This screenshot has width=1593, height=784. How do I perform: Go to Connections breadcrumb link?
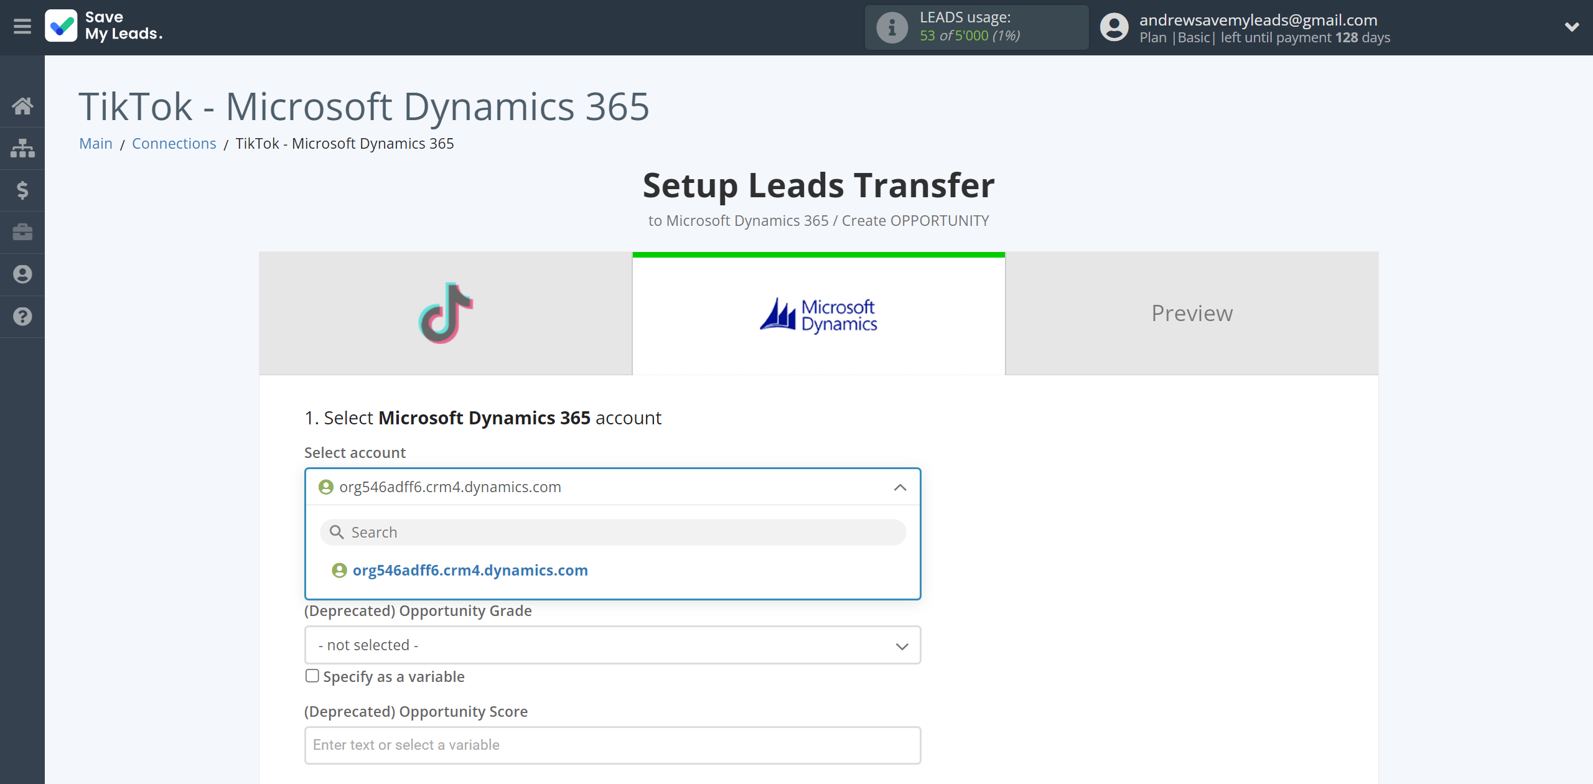tap(174, 144)
